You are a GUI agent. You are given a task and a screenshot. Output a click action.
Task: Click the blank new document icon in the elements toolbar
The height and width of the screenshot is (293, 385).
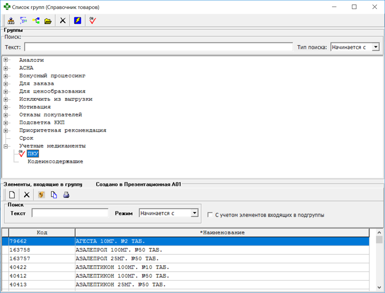coord(12,195)
